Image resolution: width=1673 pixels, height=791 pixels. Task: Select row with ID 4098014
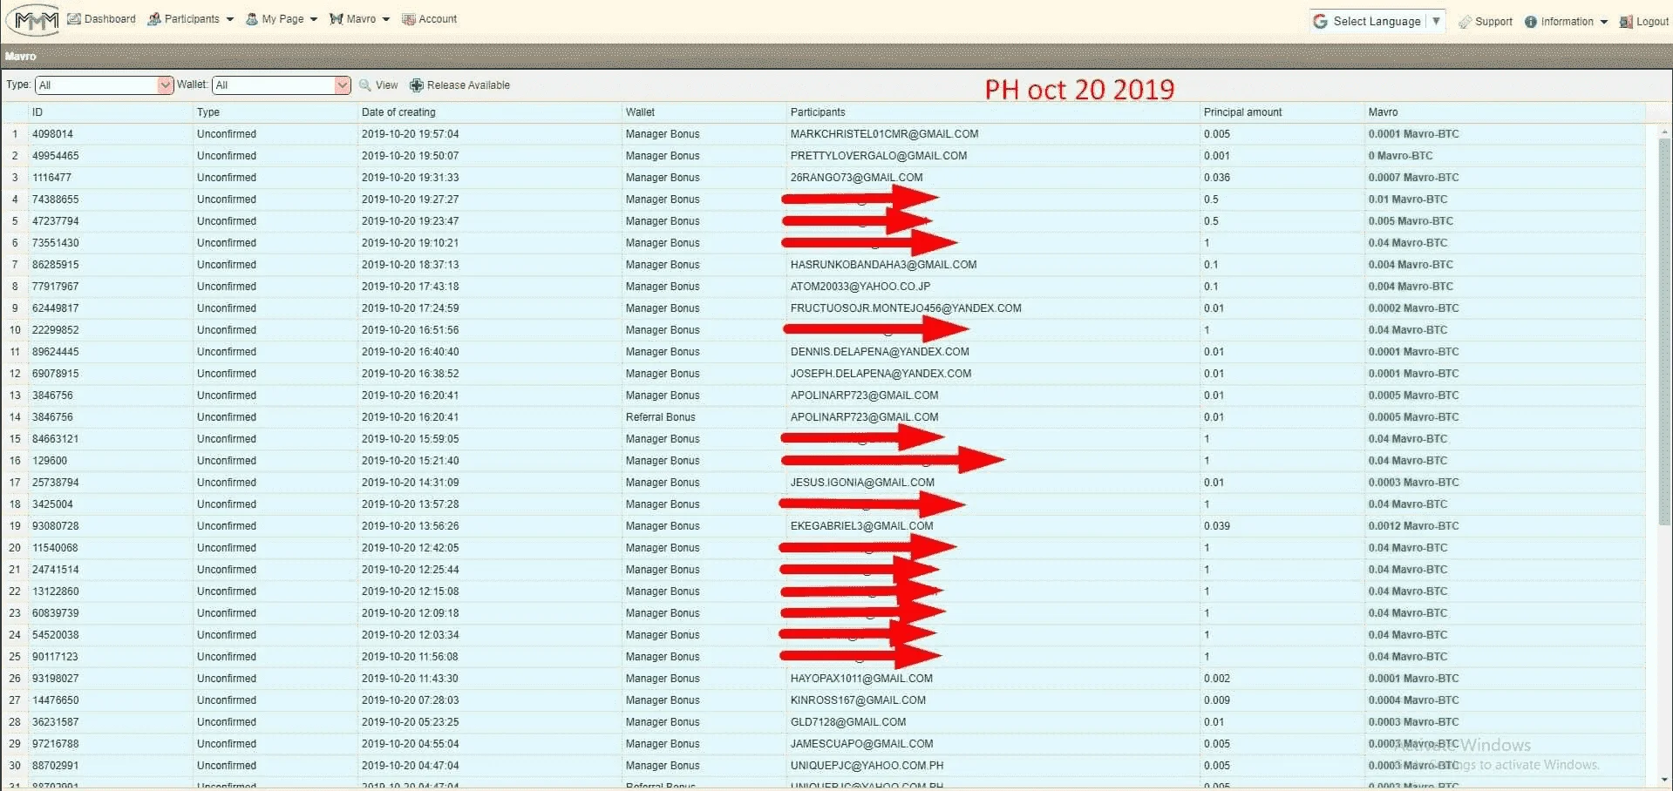824,134
